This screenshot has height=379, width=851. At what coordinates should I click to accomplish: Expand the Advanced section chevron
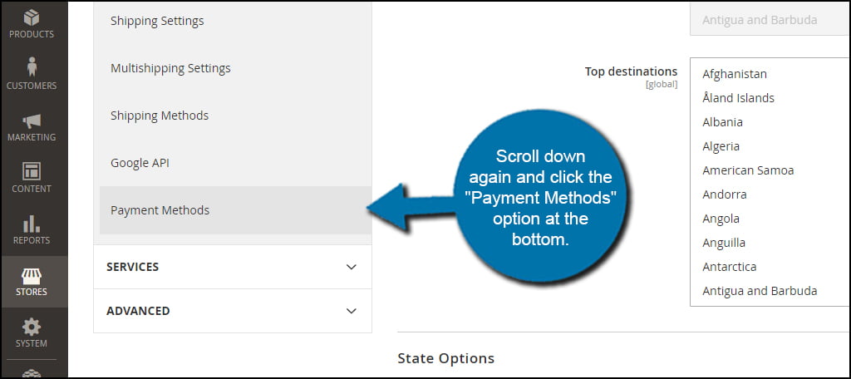pyautogui.click(x=352, y=311)
